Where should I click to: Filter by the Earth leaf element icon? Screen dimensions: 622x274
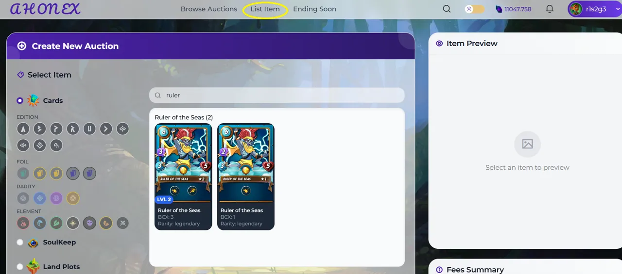point(56,223)
